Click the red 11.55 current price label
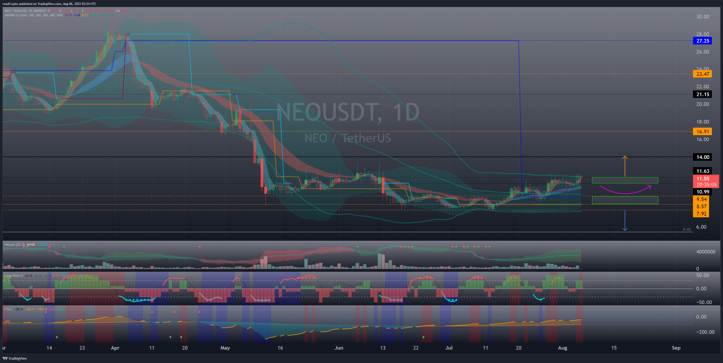Image resolution: width=723 pixels, height=363 pixels. coord(703,179)
